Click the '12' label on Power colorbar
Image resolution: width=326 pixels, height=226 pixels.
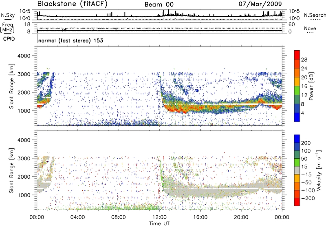click(304, 95)
